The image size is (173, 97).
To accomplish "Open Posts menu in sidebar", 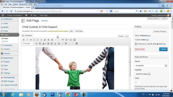I will click(x=6, y=23).
